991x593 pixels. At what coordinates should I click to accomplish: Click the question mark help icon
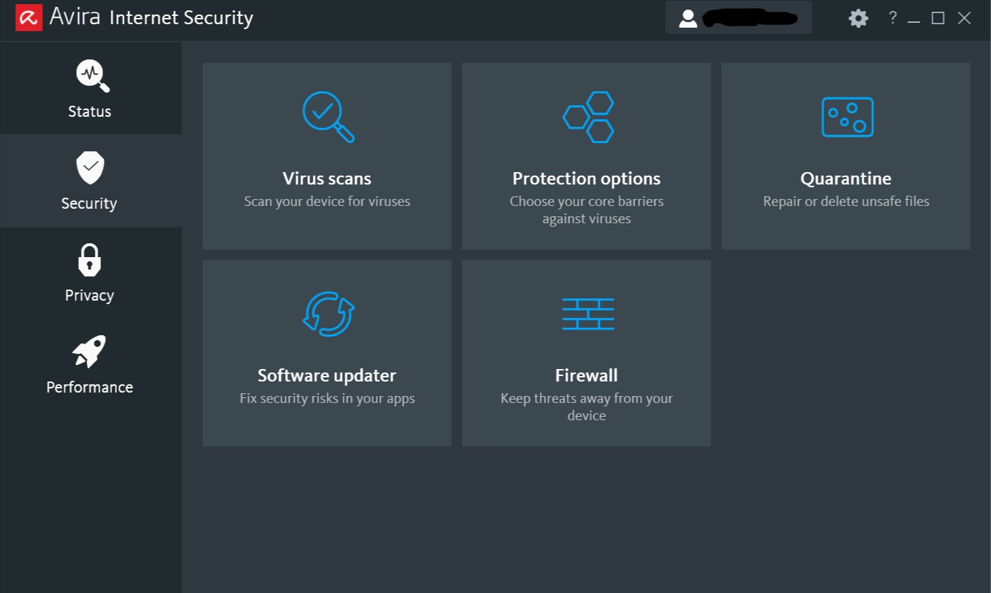pos(893,18)
